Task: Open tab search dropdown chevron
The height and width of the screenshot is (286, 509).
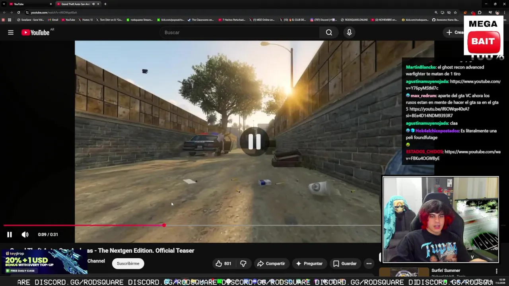Action: pyautogui.click(x=4, y=4)
